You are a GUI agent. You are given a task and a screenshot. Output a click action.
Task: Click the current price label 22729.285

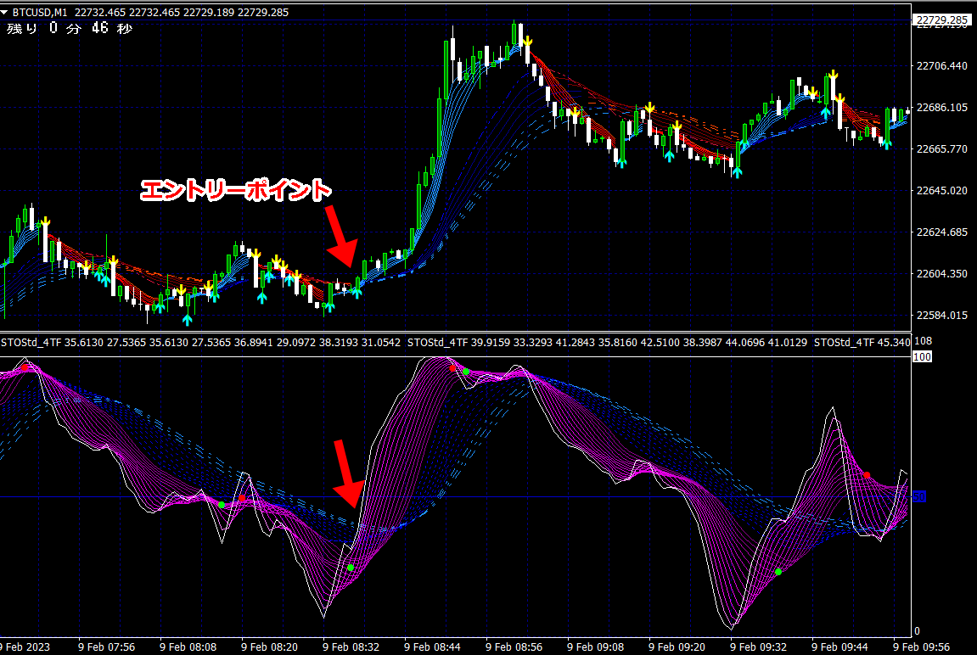(942, 20)
